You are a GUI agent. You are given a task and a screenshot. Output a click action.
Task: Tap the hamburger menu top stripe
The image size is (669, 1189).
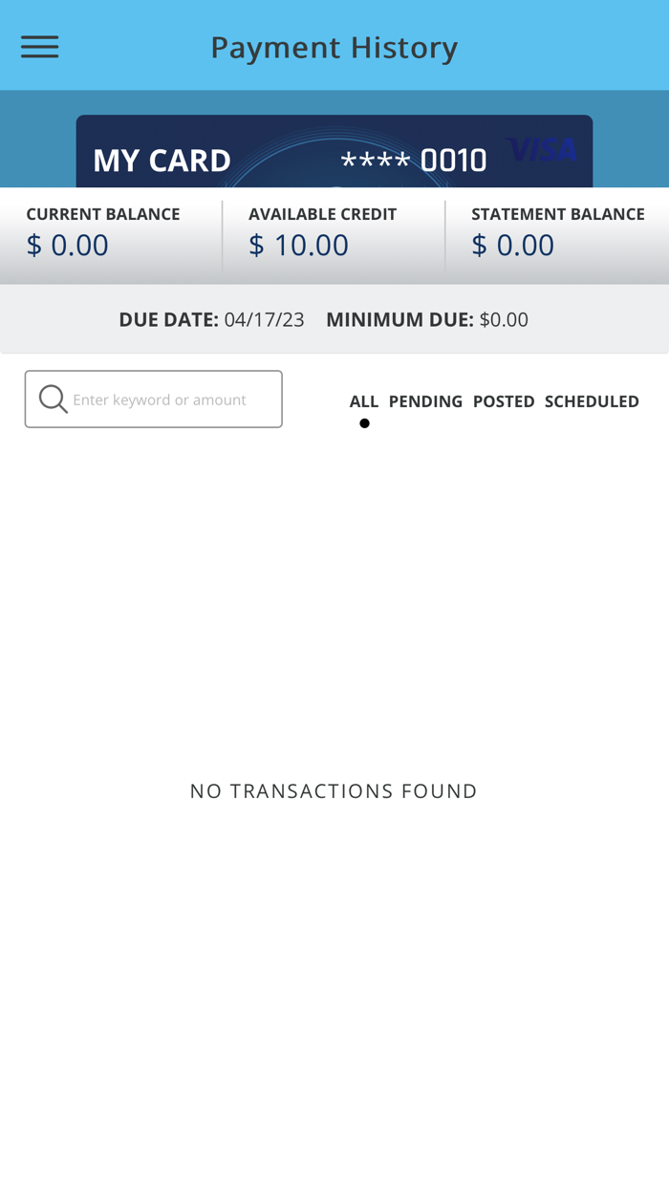39,36
